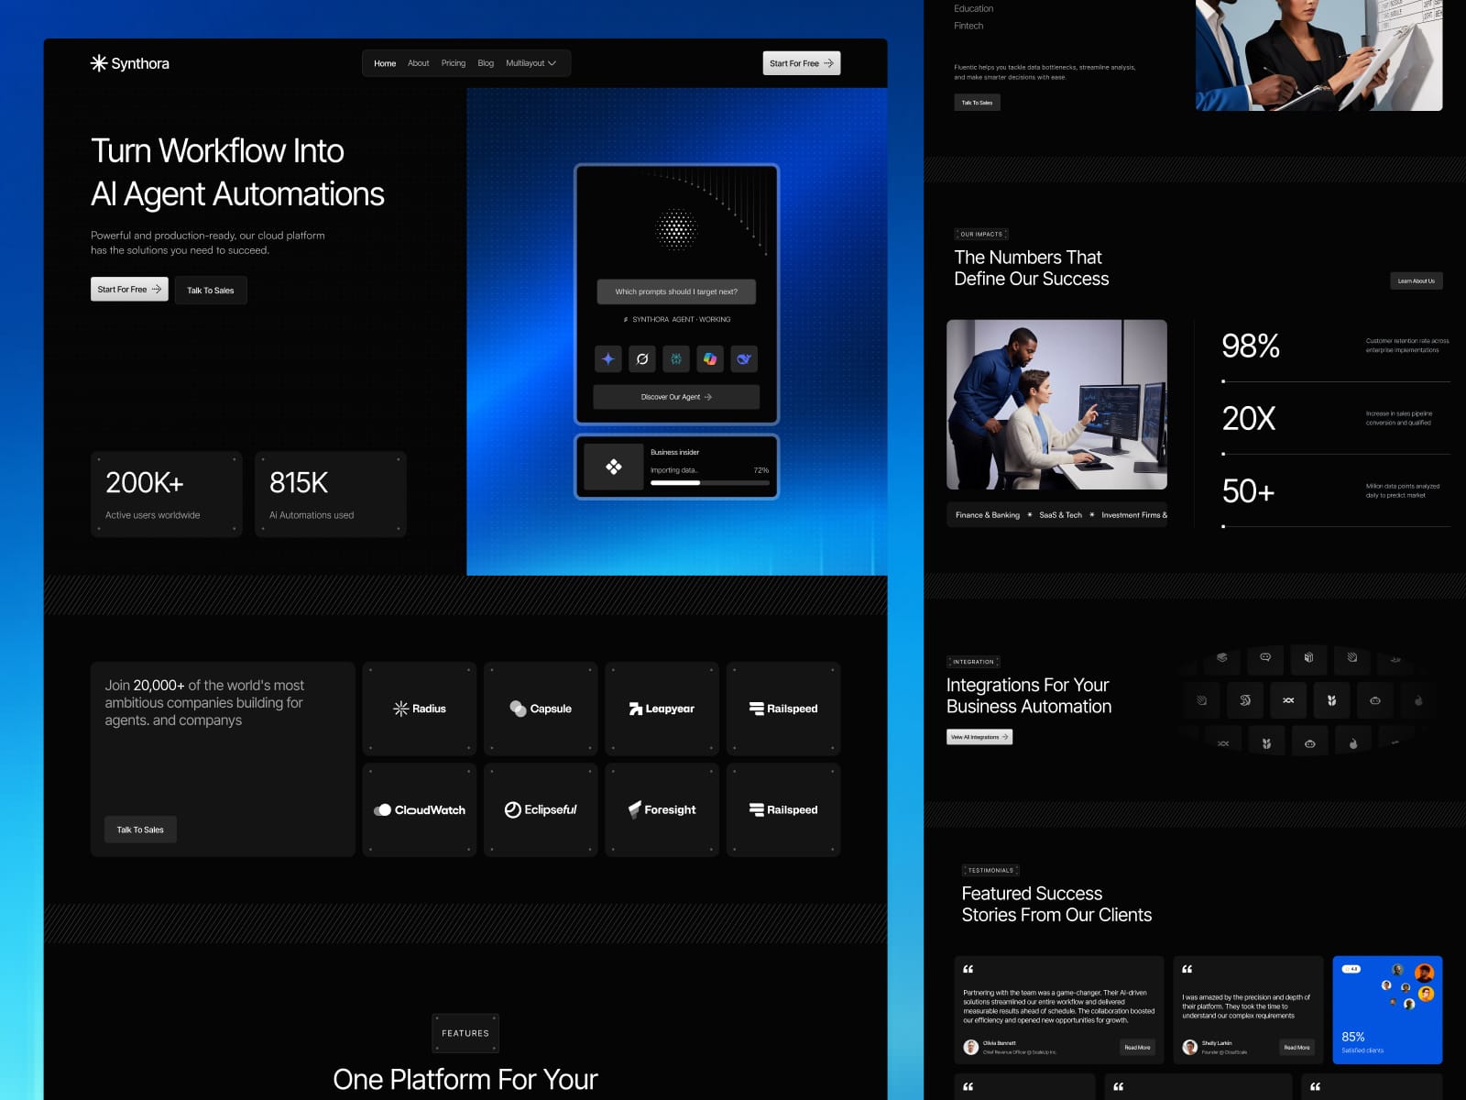Screen dimensions: 1466x1100
Task: Go to the Blog nav item
Action: tap(486, 63)
